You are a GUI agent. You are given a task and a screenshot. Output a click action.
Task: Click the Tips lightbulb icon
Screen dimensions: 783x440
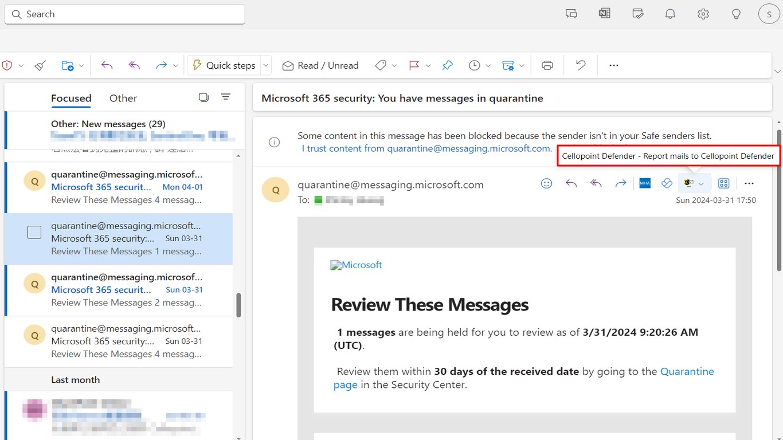[x=737, y=14]
